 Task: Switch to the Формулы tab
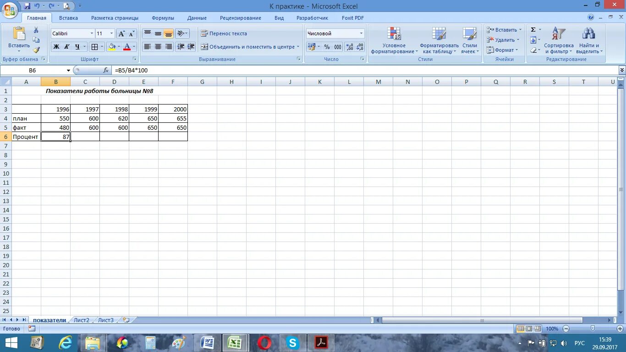pyautogui.click(x=163, y=18)
